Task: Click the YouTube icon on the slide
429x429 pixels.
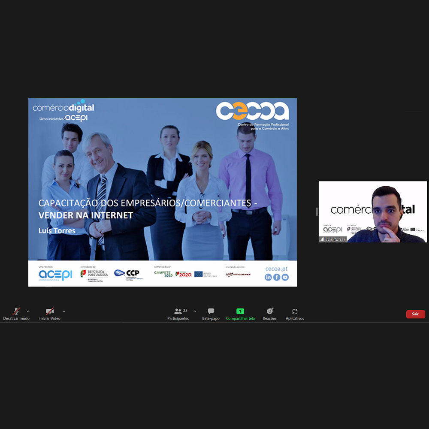Action: pos(285,278)
